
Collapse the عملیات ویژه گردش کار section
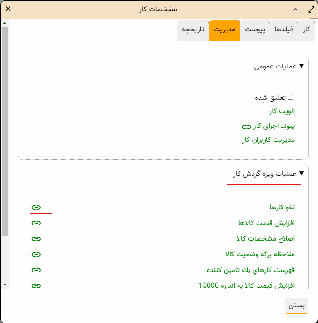pyautogui.click(x=301, y=174)
